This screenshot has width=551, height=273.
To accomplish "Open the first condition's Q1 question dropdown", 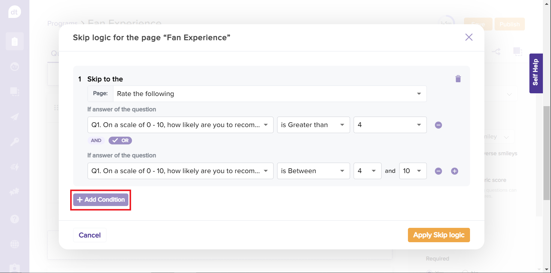I will pos(180,125).
